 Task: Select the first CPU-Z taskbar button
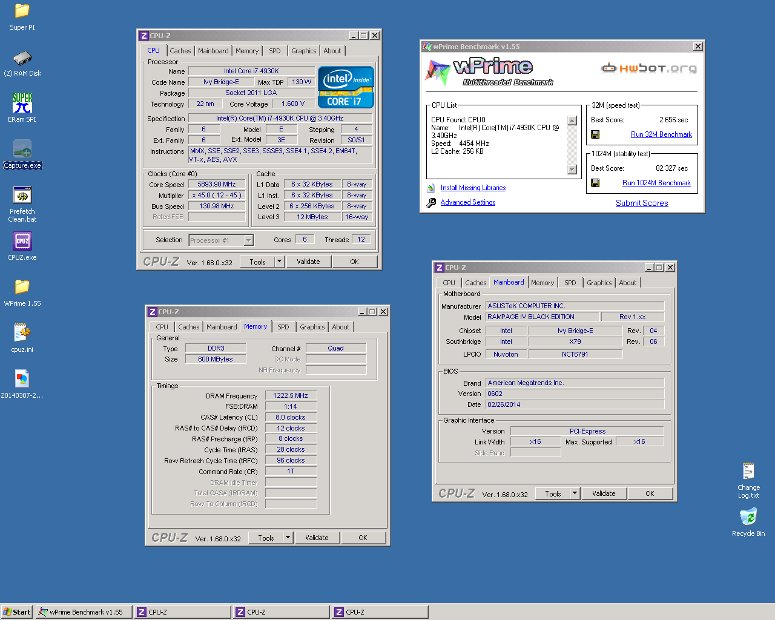(183, 612)
